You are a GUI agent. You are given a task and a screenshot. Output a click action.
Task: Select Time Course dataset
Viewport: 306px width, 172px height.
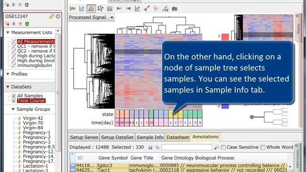click(x=31, y=101)
